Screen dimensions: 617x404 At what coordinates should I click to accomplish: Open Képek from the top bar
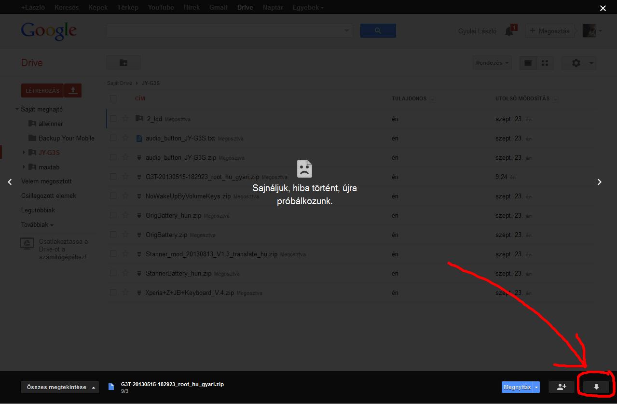click(x=98, y=8)
